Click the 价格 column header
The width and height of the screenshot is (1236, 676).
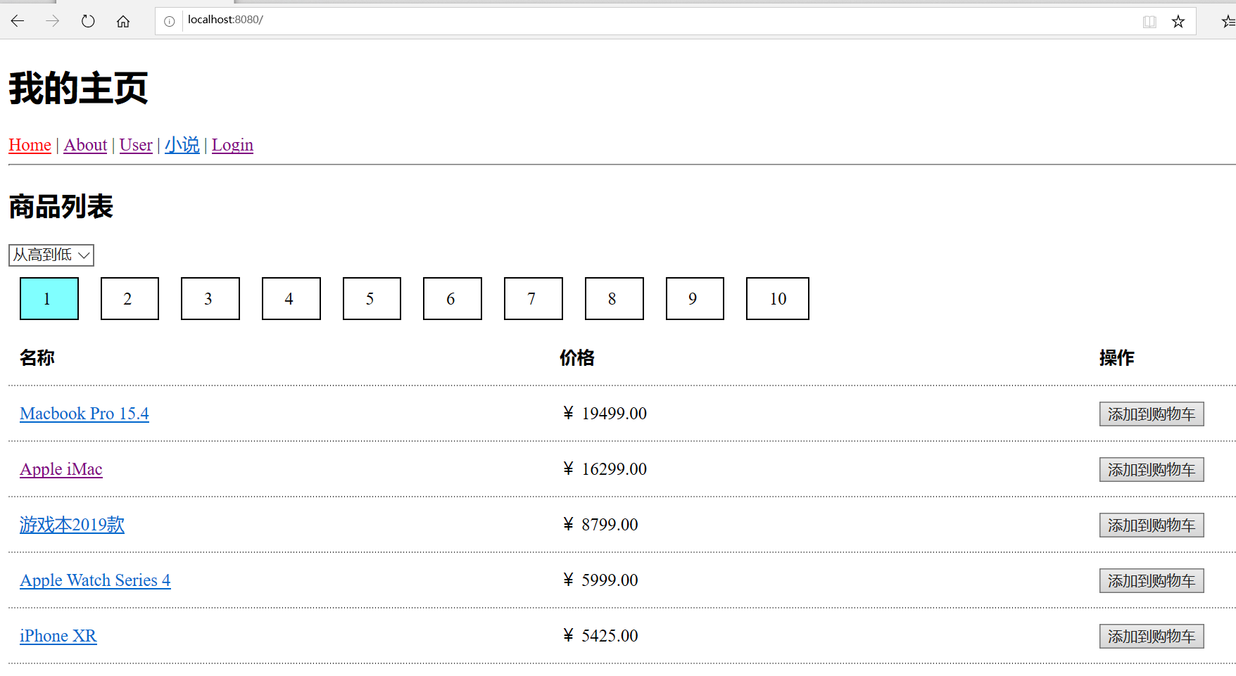577,358
